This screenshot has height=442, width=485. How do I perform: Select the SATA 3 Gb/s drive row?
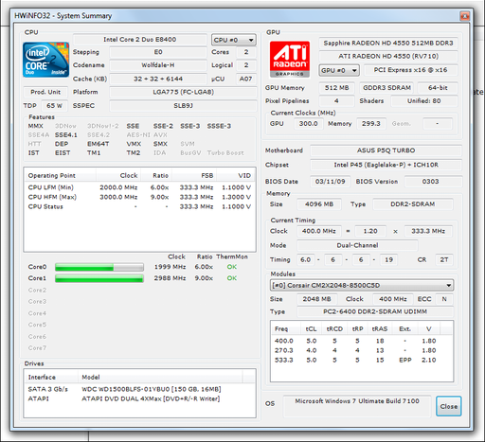(139, 389)
